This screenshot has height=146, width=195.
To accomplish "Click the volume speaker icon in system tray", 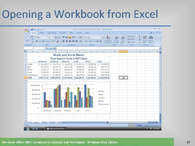I will pos(151,128).
